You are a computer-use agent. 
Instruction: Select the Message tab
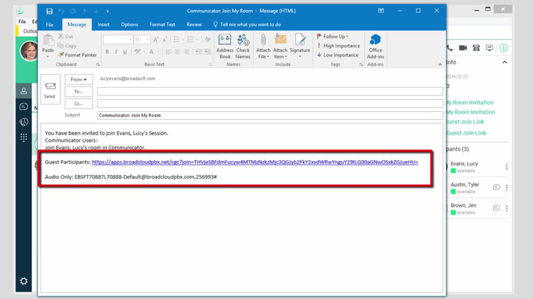pos(77,25)
